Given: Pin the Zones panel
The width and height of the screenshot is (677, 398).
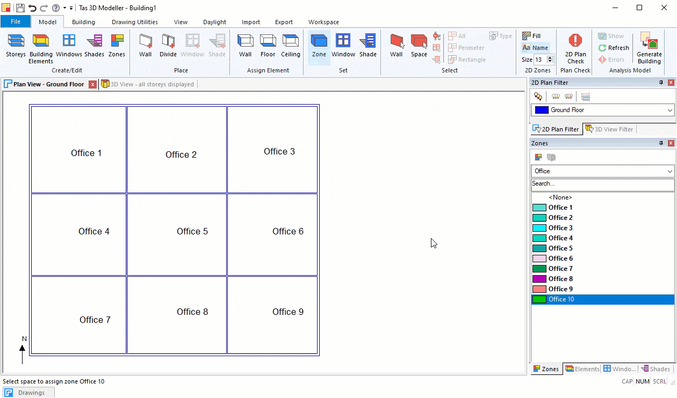Looking at the screenshot, I should click(x=661, y=143).
